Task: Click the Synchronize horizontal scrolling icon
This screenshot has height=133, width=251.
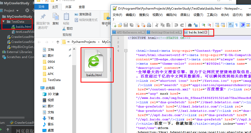Action: click(x=223, y=25)
